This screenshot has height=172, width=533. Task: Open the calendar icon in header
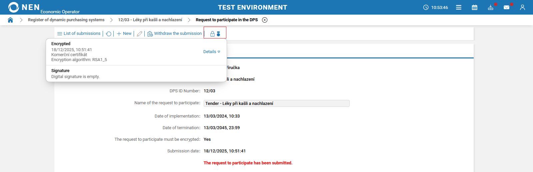click(474, 7)
